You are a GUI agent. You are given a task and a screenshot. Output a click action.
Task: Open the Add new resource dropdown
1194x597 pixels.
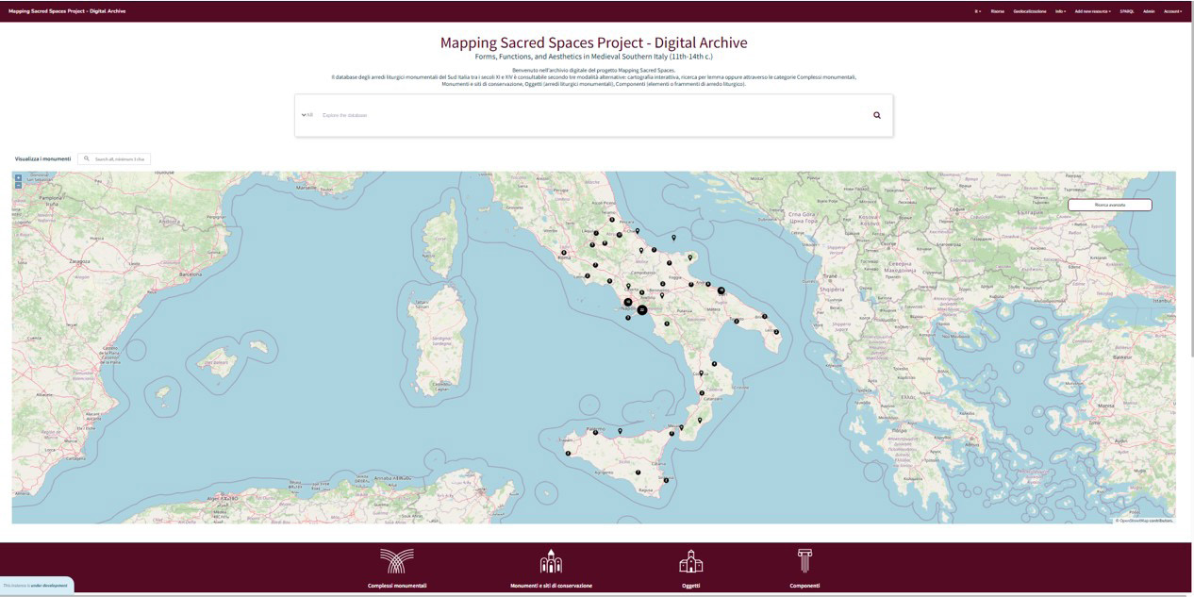coord(1092,11)
